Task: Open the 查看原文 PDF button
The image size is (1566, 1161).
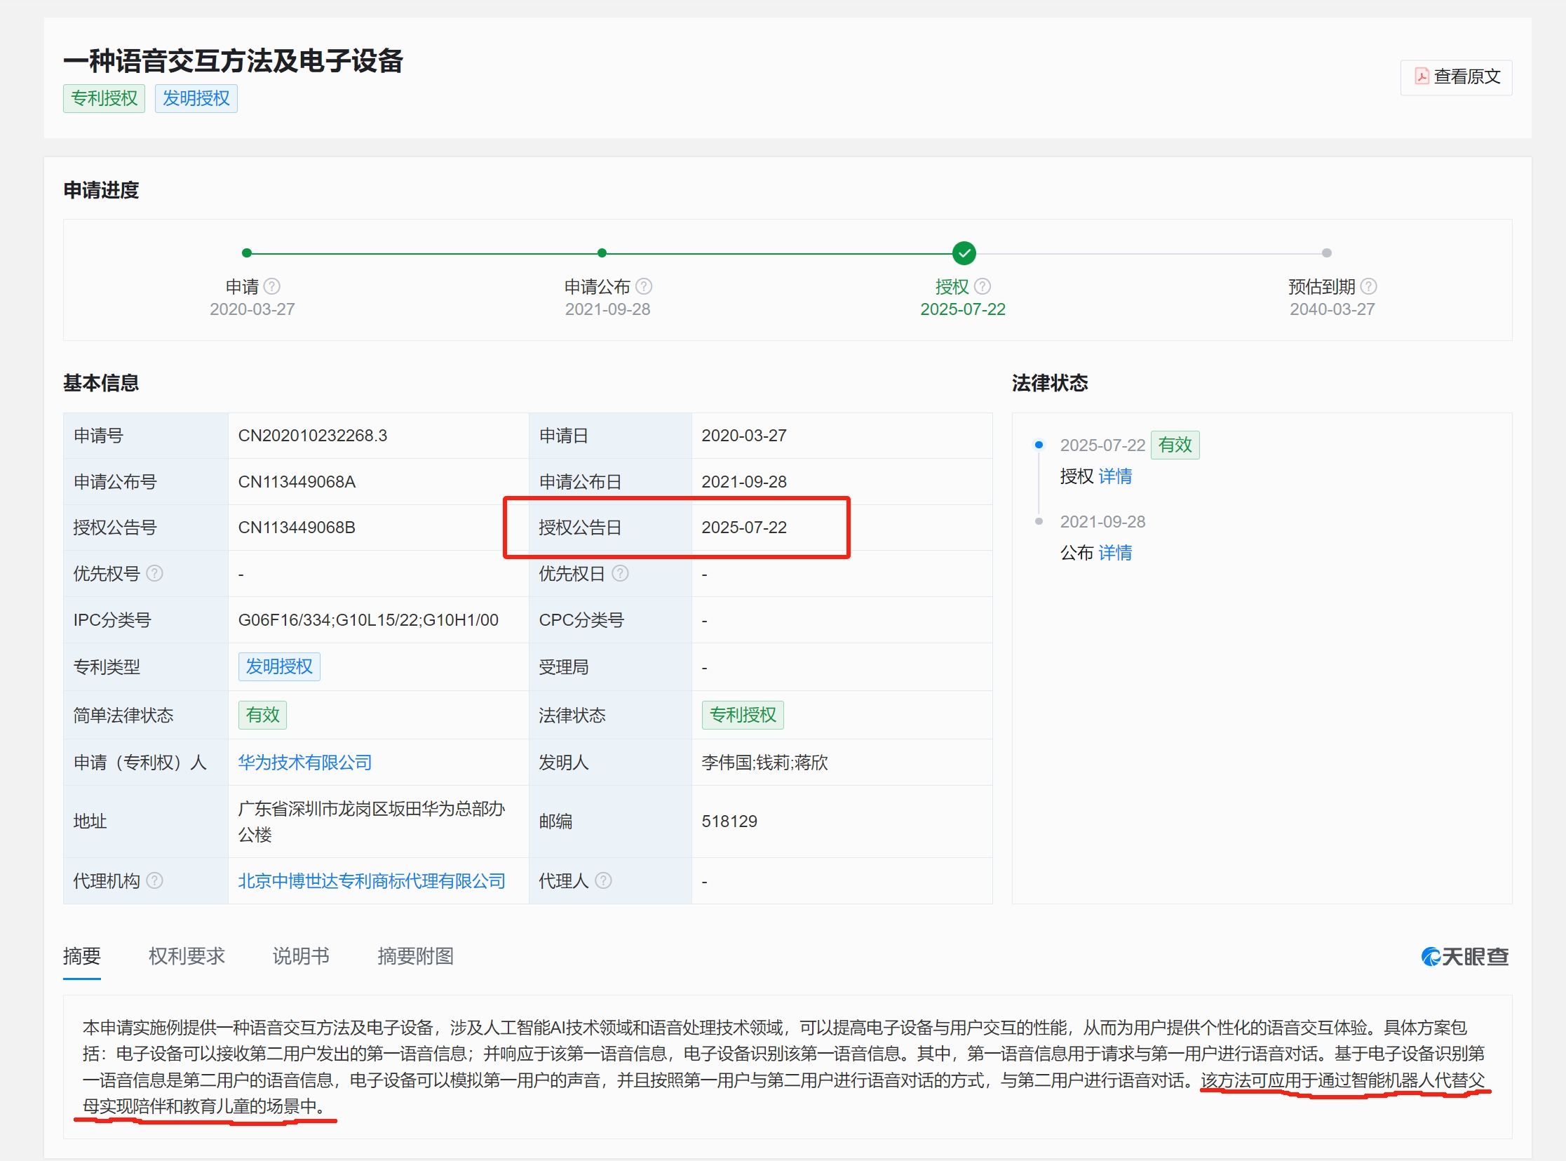Action: tap(1456, 77)
